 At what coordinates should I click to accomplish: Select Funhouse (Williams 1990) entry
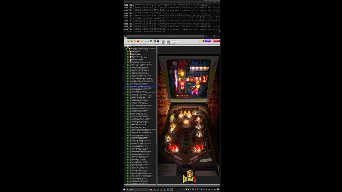pyautogui.click(x=140, y=121)
